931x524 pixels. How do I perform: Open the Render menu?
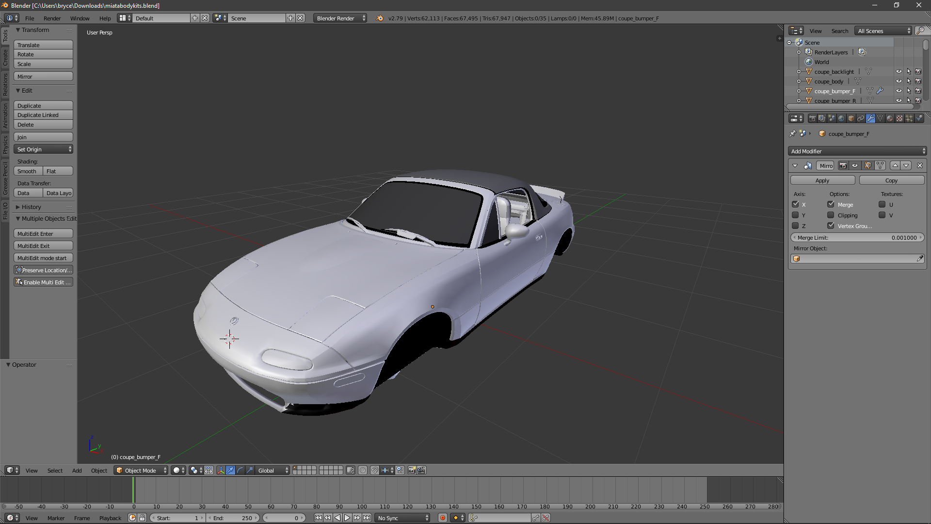tap(52, 18)
